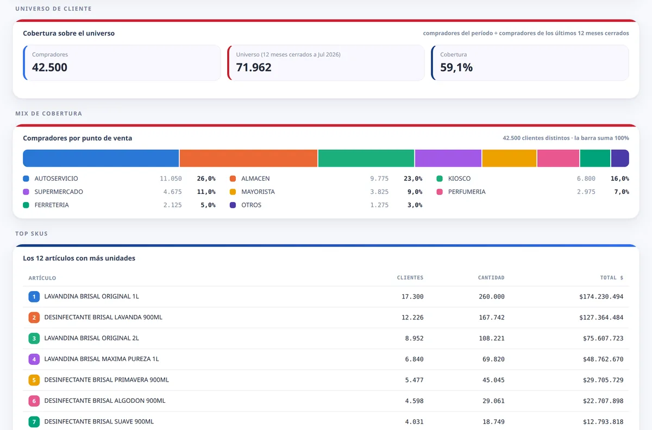Click DESINFECTANTE BRISAL LAVANDA 900ML name

pos(103,317)
